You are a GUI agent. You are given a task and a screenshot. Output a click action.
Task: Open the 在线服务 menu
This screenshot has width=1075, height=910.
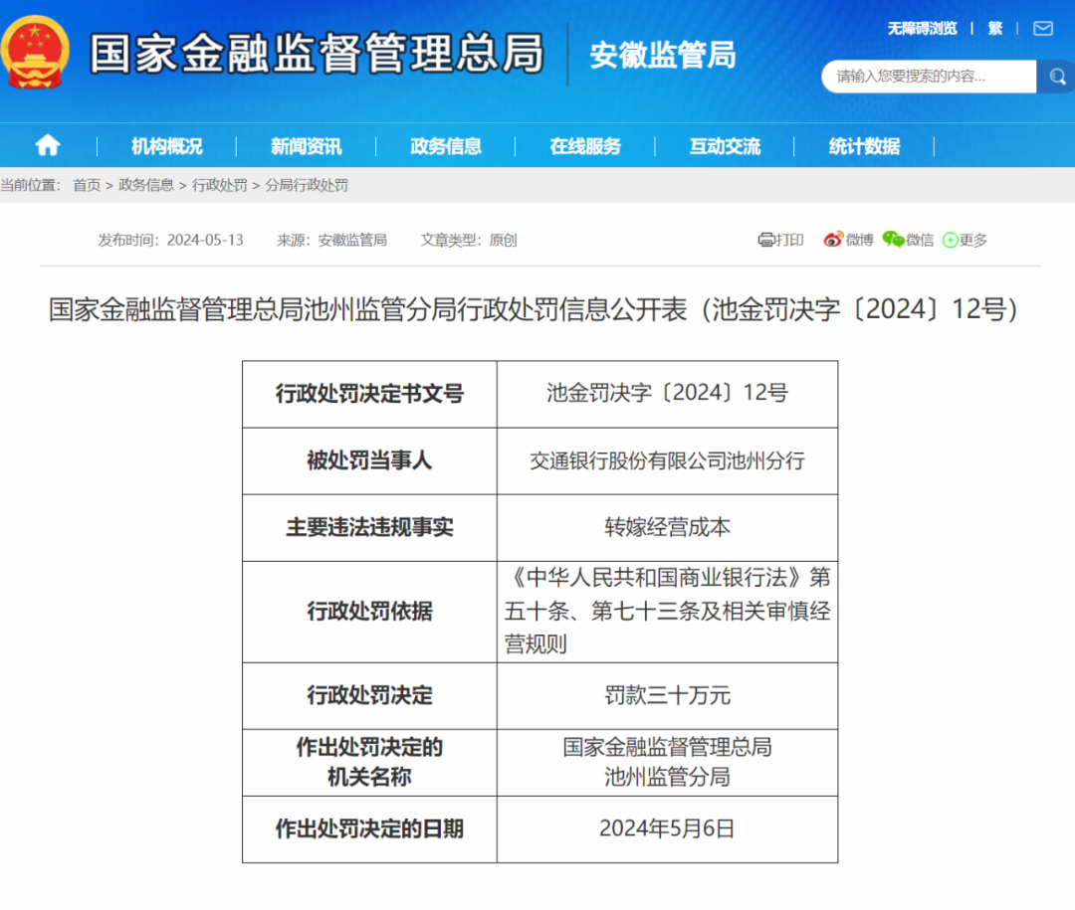(585, 146)
